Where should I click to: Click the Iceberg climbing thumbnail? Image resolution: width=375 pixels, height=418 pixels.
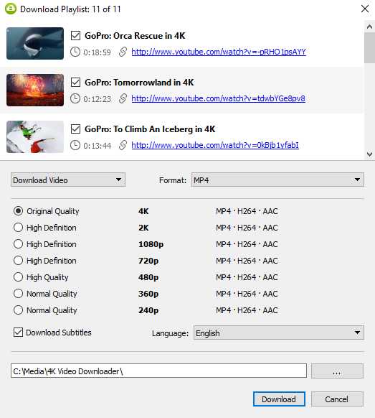(35, 136)
